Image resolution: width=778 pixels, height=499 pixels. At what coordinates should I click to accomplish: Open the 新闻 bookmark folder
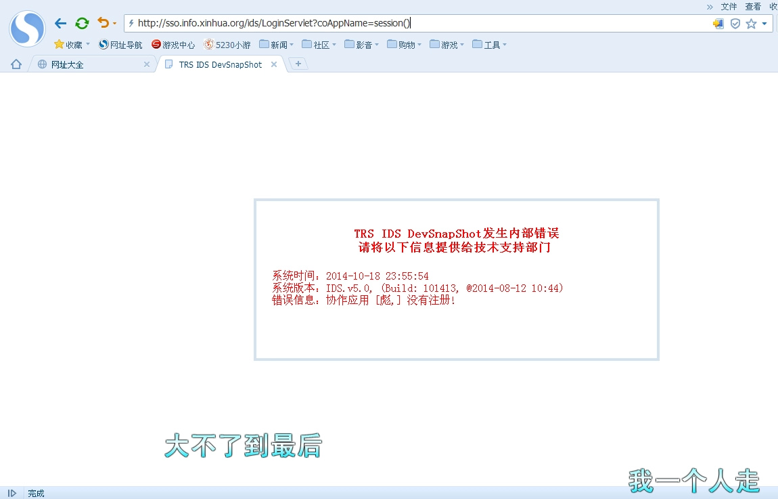pyautogui.click(x=277, y=45)
